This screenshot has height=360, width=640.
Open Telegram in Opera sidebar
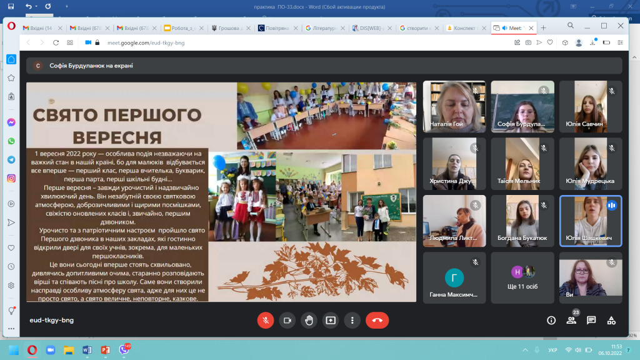(11, 160)
